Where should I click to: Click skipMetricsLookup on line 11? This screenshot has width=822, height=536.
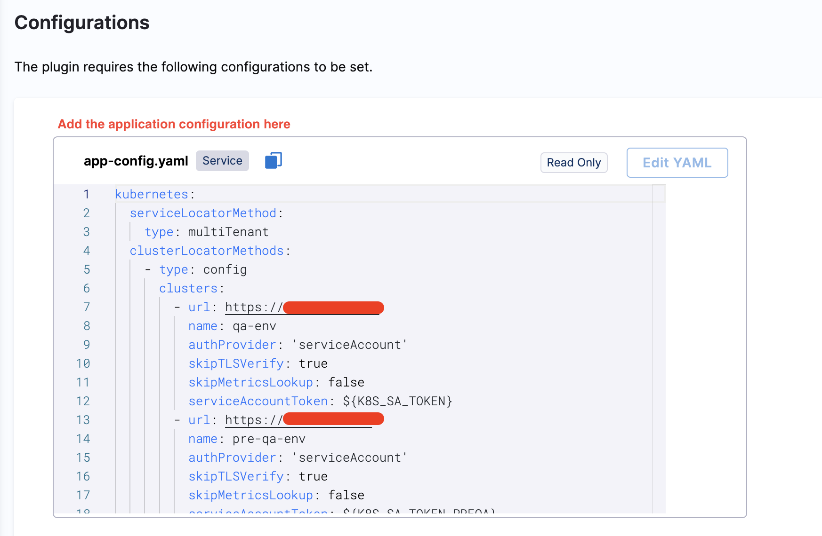click(250, 382)
